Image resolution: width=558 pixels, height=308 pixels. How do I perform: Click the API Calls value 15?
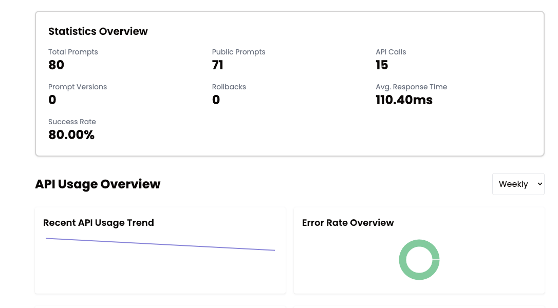(382, 65)
